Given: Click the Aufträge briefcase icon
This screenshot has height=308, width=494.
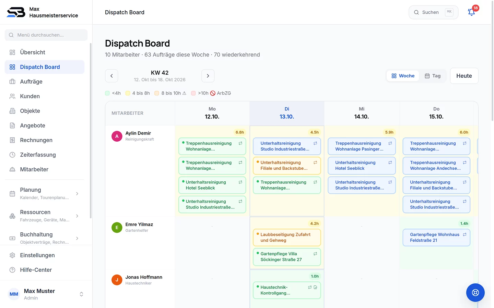Looking at the screenshot, I should pyautogui.click(x=12, y=81).
